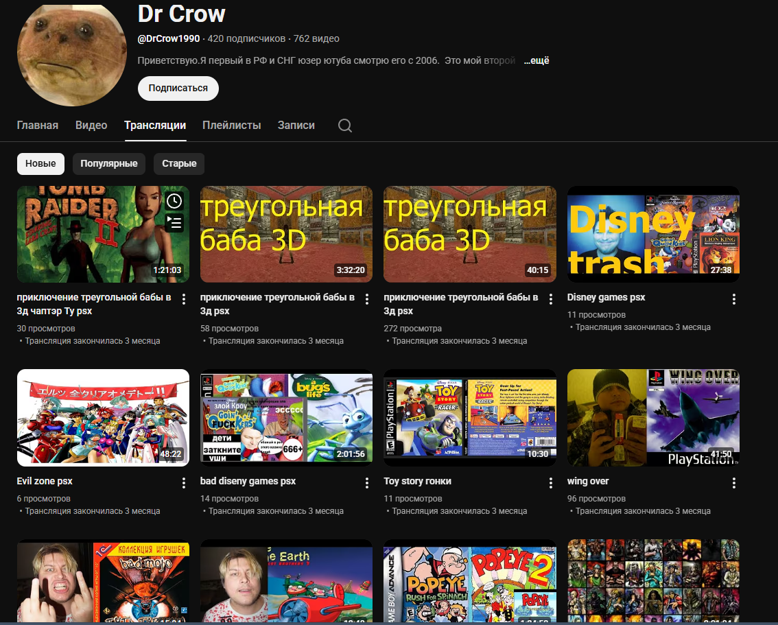Click the Подписаться button
This screenshot has height=625, width=778.
(178, 89)
